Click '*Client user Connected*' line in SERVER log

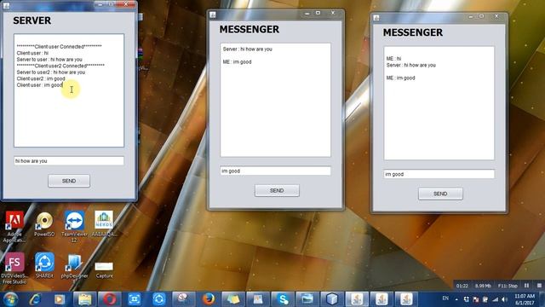point(59,46)
